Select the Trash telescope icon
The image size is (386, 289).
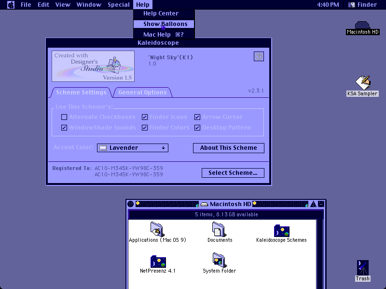point(363,268)
